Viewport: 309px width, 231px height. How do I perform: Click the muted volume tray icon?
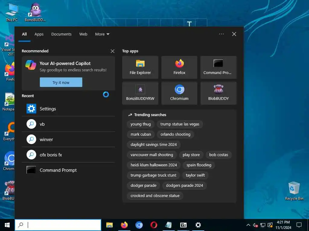(x=255, y=225)
